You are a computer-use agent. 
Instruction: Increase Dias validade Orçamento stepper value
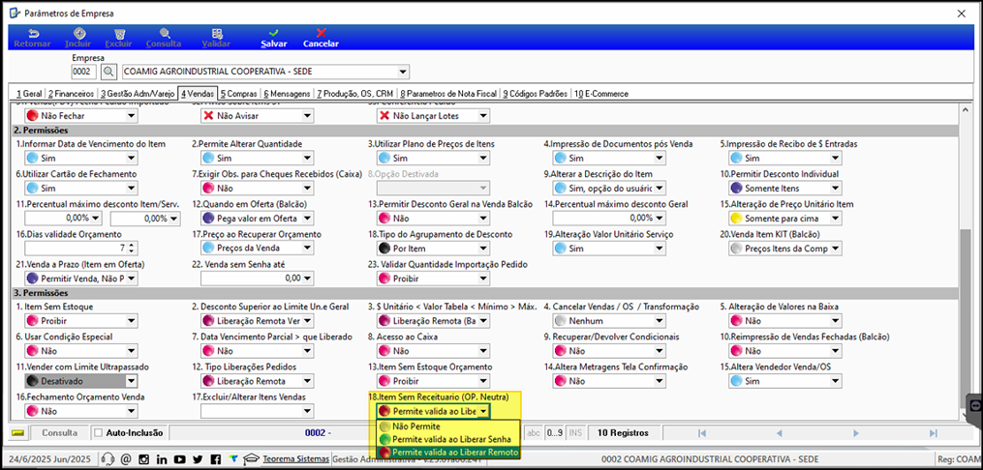(x=131, y=245)
